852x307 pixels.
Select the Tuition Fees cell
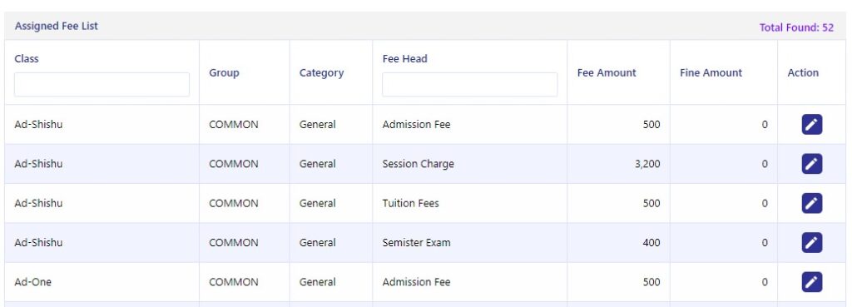[x=410, y=203]
